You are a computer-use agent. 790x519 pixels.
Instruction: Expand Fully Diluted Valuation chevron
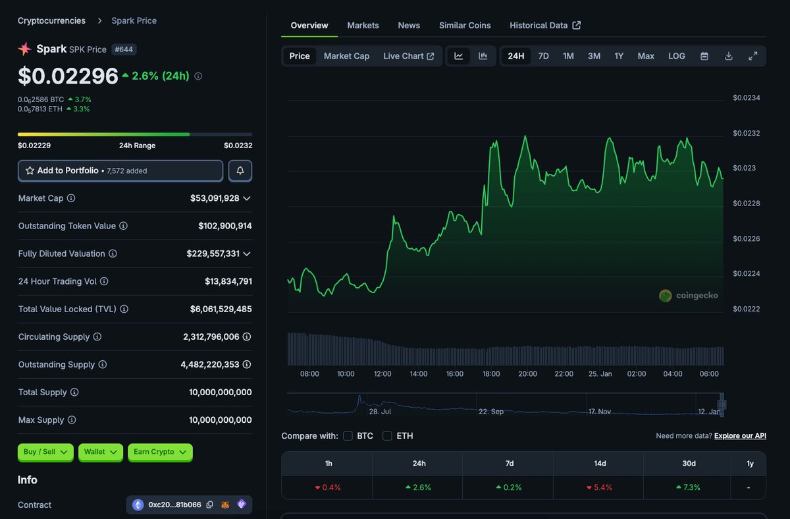click(247, 254)
